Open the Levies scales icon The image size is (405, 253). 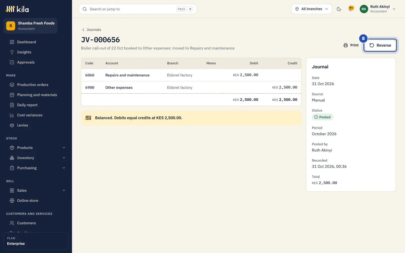click(12, 125)
